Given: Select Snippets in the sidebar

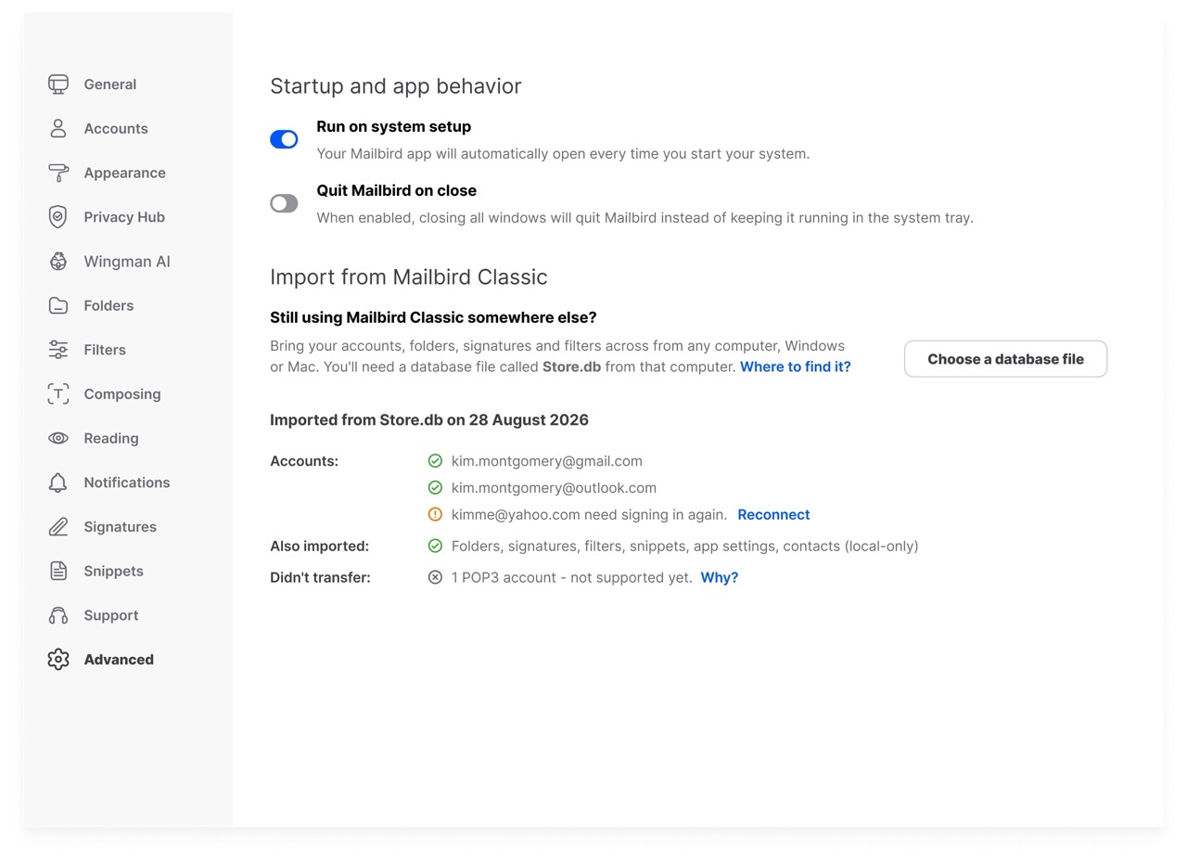Looking at the screenshot, I should (113, 572).
